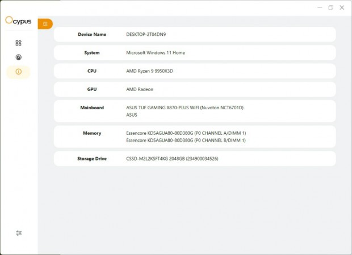Select Essencore memory CHANNEL A/DIMM 1 line
352x255 pixels.
pyautogui.click(x=186, y=133)
